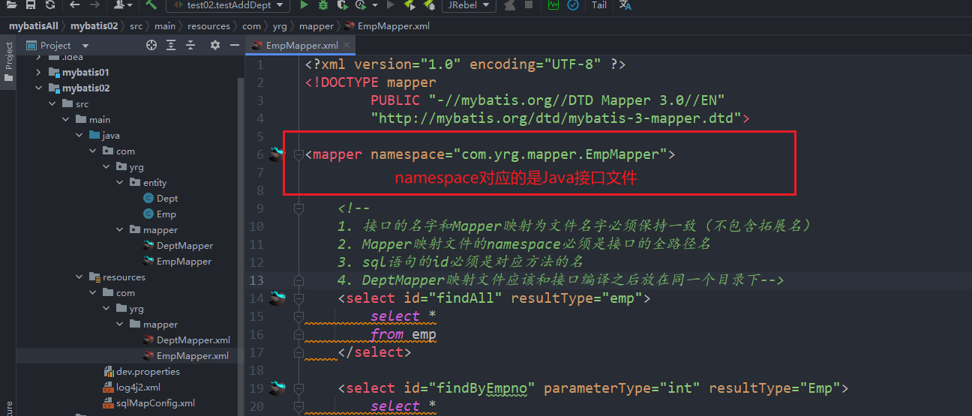This screenshot has width=972, height=416.
Task: Open the test02.testAddDept run configuration dropdown
Action: pos(227,5)
